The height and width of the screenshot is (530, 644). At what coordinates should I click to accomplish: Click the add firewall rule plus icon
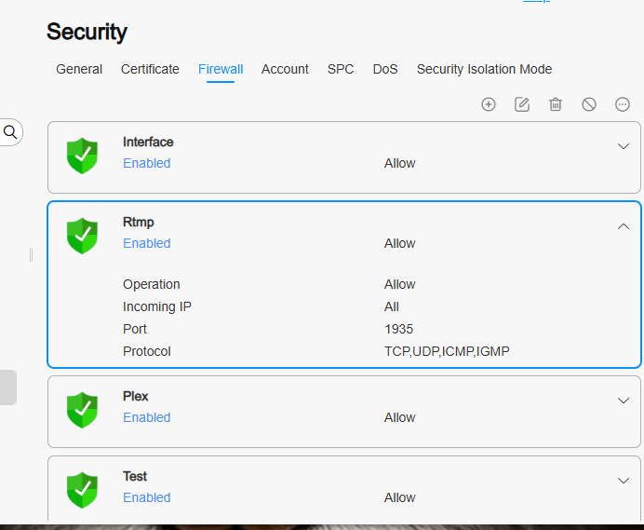[489, 104]
